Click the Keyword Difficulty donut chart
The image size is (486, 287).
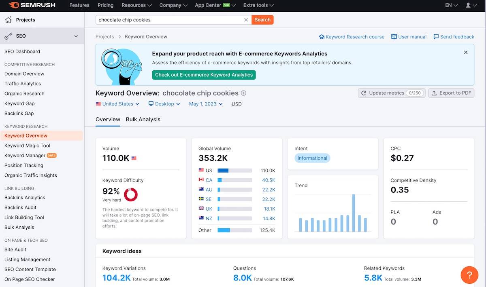(131, 194)
